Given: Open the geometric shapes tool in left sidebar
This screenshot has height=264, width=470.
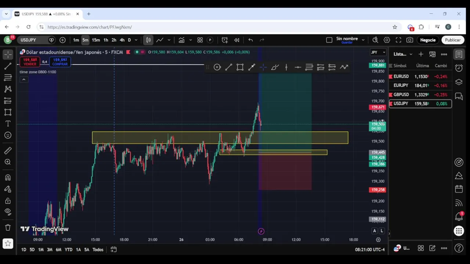Looking at the screenshot, I should [x=8, y=112].
